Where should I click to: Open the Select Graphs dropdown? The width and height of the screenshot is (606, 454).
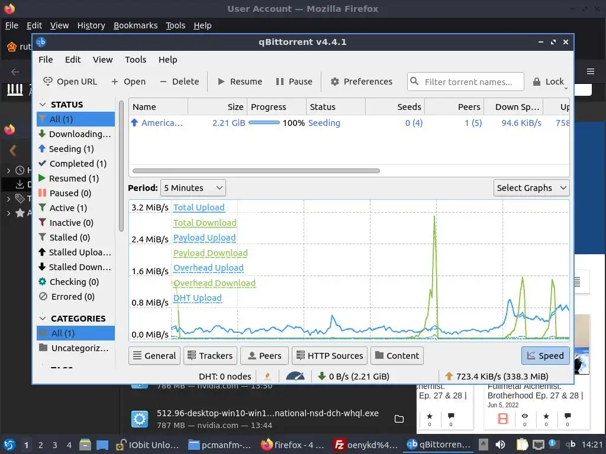pos(531,188)
